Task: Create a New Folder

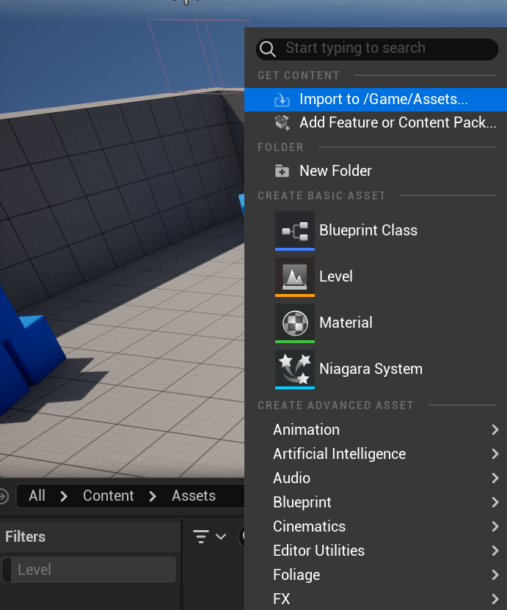Action: tap(376, 171)
